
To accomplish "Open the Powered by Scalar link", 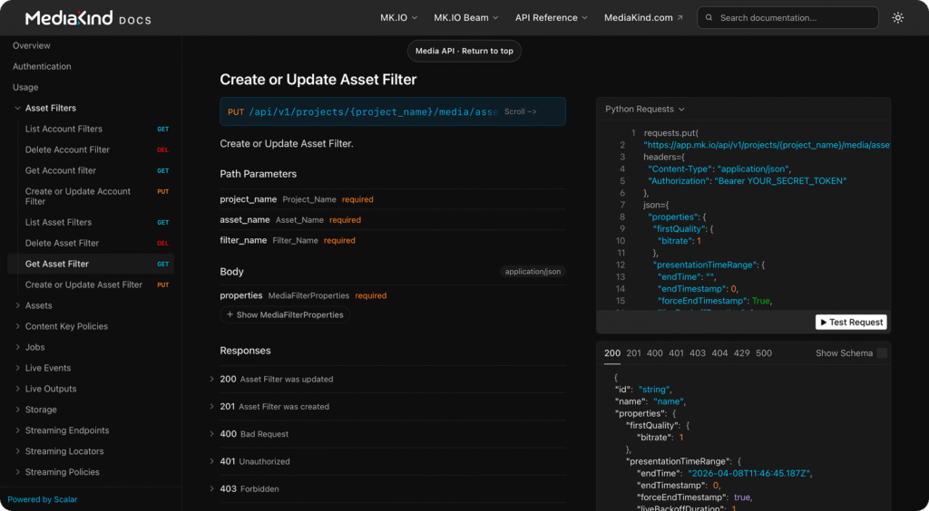I will pos(43,499).
